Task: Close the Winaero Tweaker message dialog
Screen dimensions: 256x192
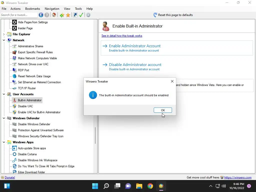Action: pyautogui.click(x=172, y=81)
